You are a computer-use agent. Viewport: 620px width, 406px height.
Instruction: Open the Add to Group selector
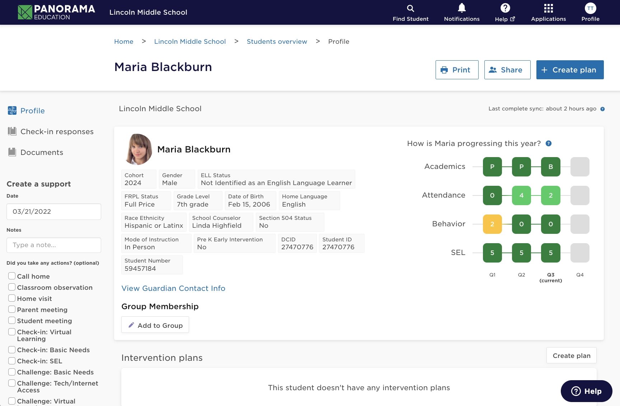click(x=155, y=325)
